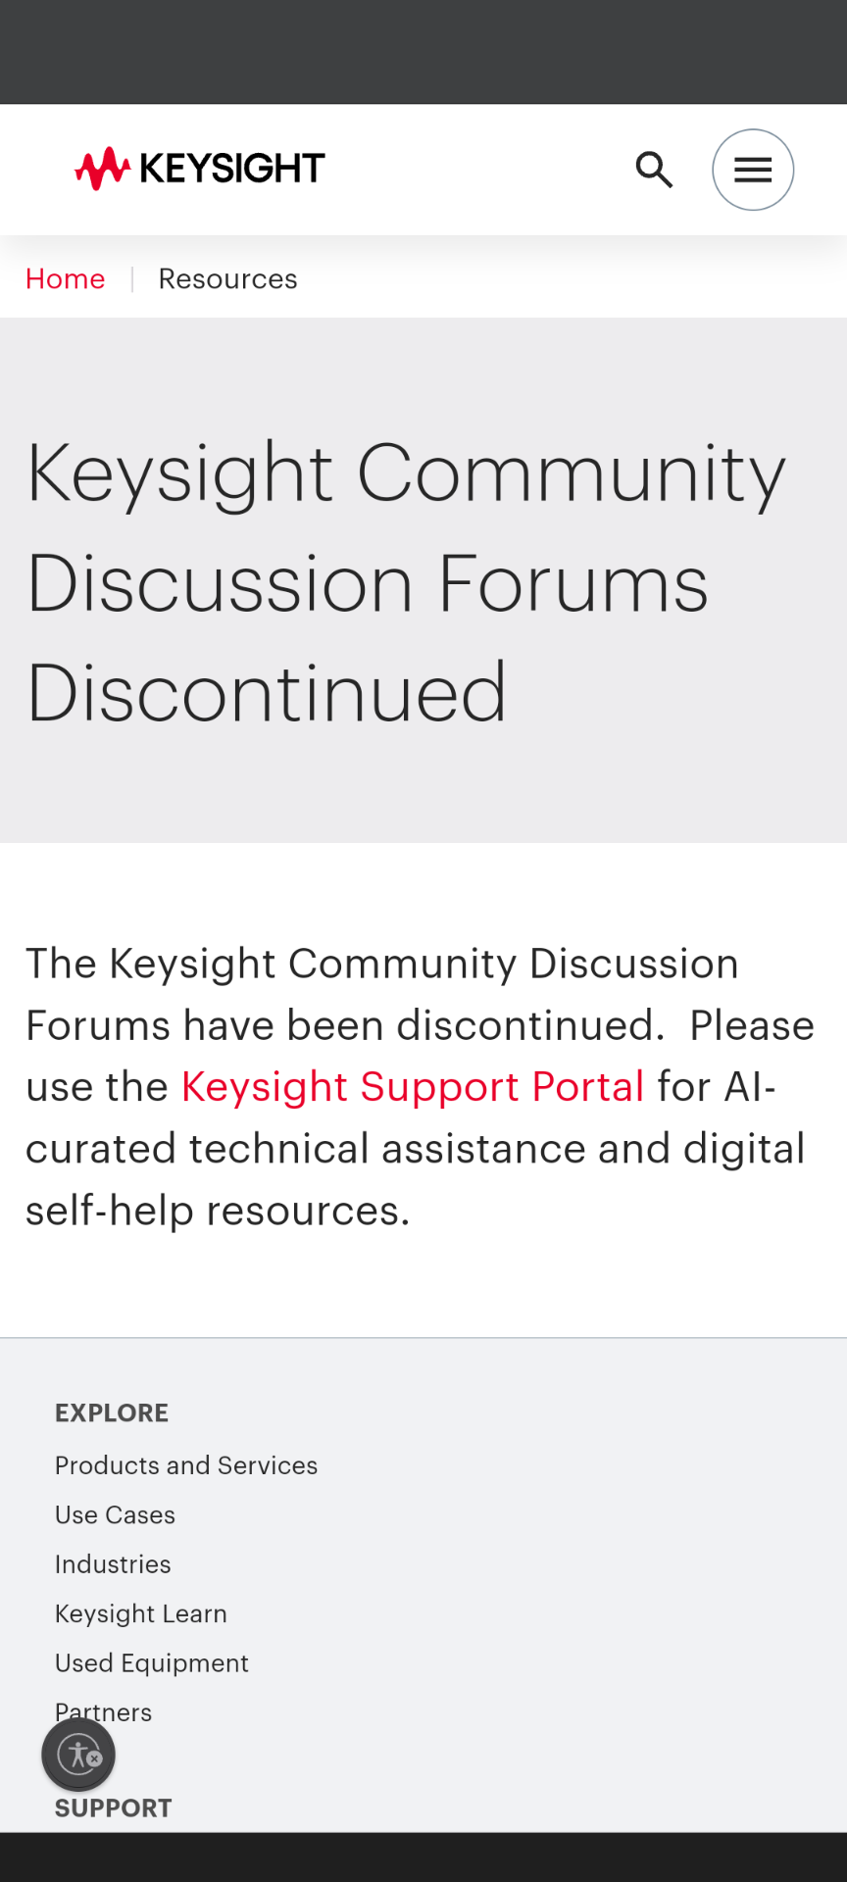Open the Keysight Support Portal link
The width and height of the screenshot is (847, 1882).
click(413, 1087)
